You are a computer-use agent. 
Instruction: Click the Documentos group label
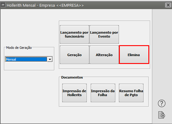72,77
